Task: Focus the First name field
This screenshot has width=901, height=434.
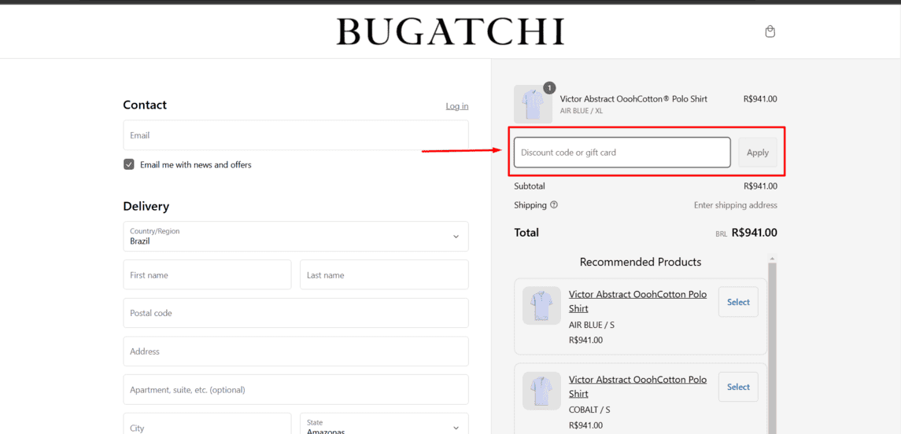Action: click(207, 275)
